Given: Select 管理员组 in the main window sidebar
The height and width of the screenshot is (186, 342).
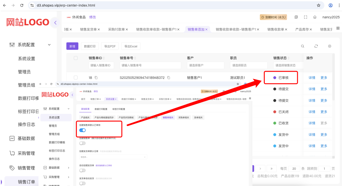Looking at the screenshot, I should point(26,85).
